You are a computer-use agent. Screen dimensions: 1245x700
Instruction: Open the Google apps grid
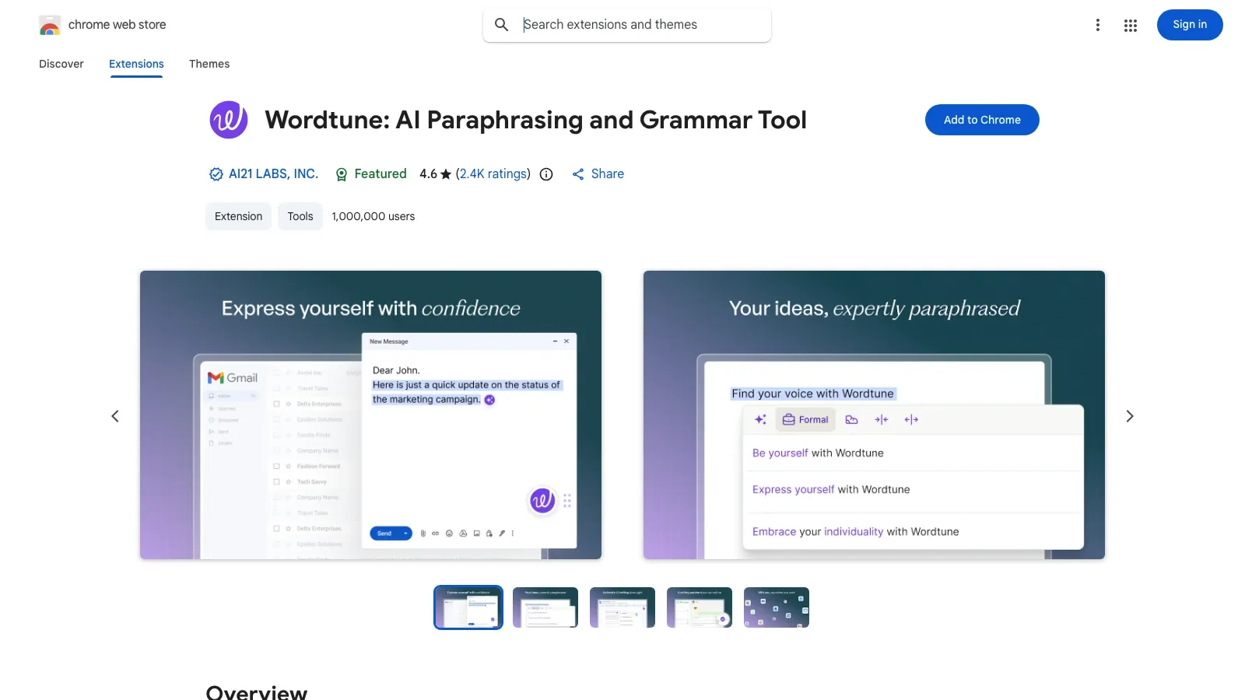1131,25
